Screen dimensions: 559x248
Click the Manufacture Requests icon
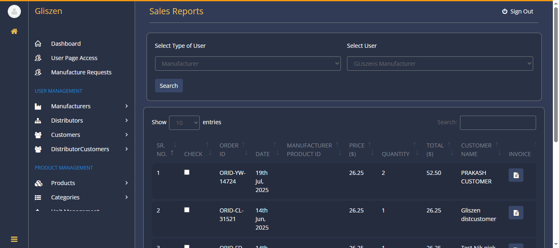click(38, 72)
